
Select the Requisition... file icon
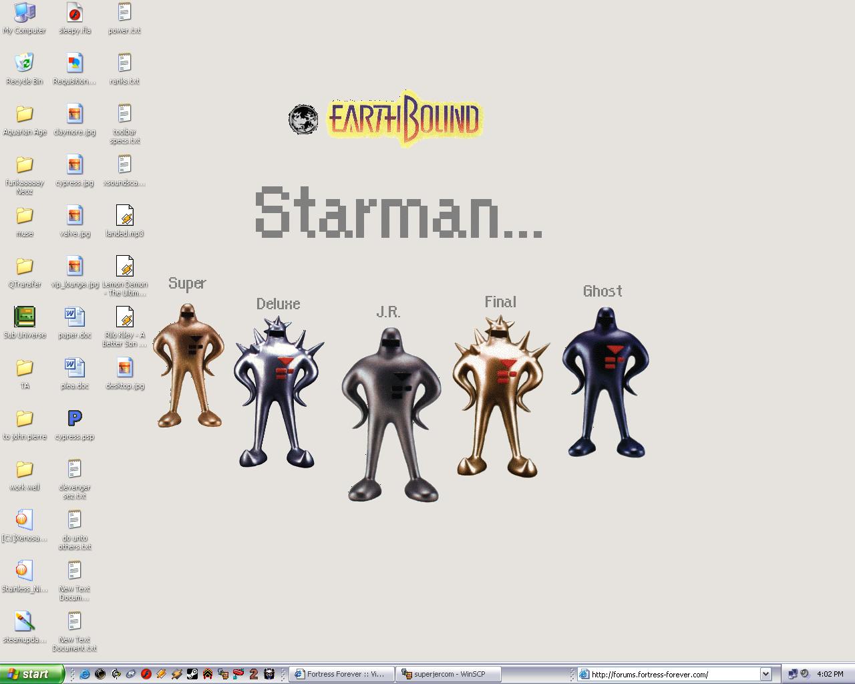(x=75, y=69)
